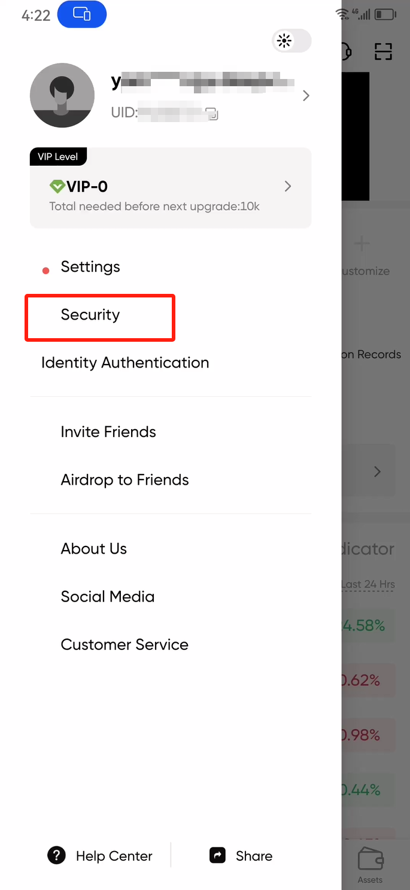Open the About Us page

coord(94,549)
